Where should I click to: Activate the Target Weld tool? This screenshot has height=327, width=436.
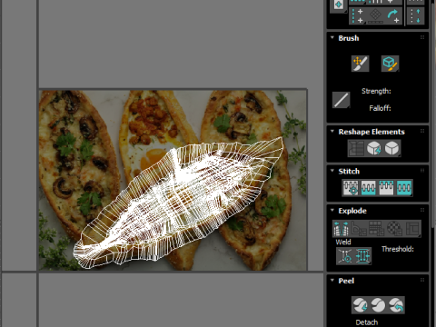[345, 256]
